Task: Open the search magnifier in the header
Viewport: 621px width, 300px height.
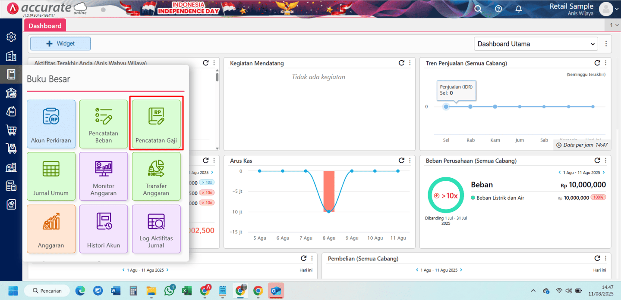Action: pos(478,9)
